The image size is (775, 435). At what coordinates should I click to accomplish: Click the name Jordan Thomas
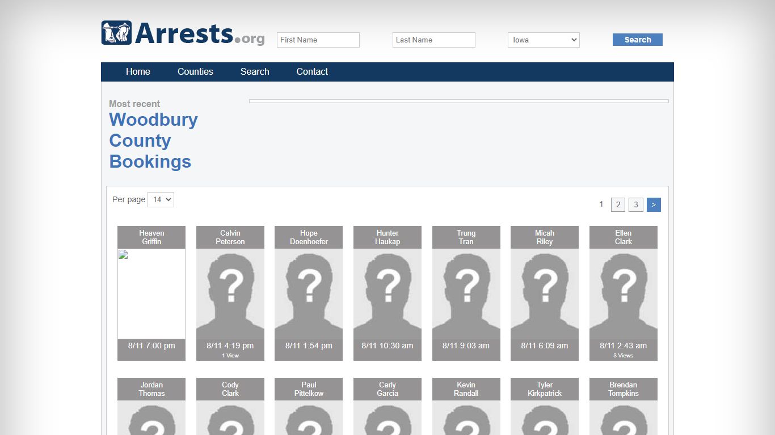coord(151,389)
